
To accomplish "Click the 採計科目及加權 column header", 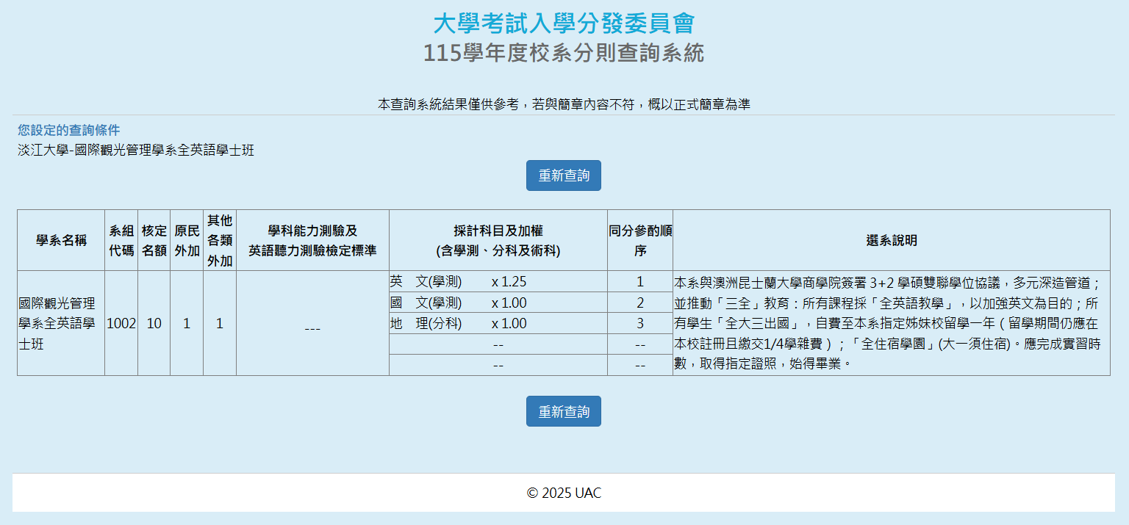I will 498,240.
